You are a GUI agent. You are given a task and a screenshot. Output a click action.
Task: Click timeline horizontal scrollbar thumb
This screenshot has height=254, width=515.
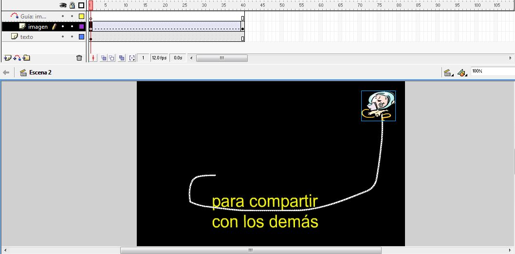pyautogui.click(x=222, y=58)
